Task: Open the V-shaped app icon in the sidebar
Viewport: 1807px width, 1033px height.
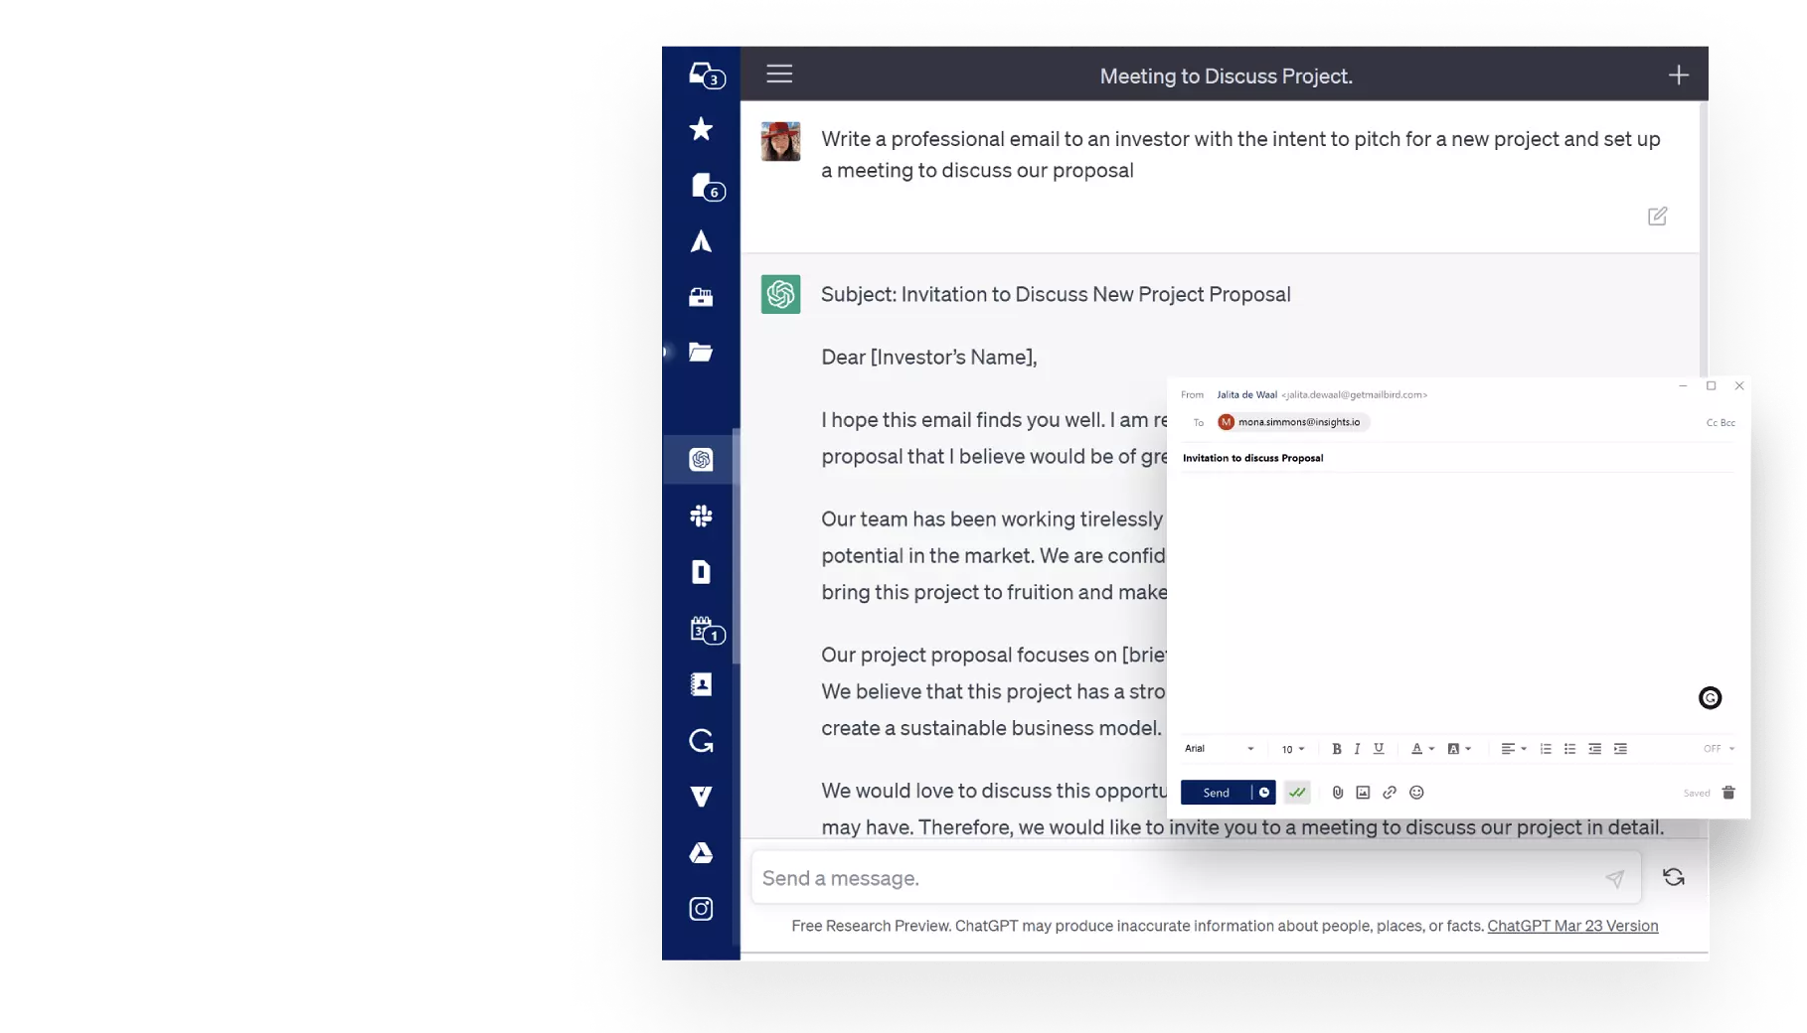Action: [x=701, y=797]
